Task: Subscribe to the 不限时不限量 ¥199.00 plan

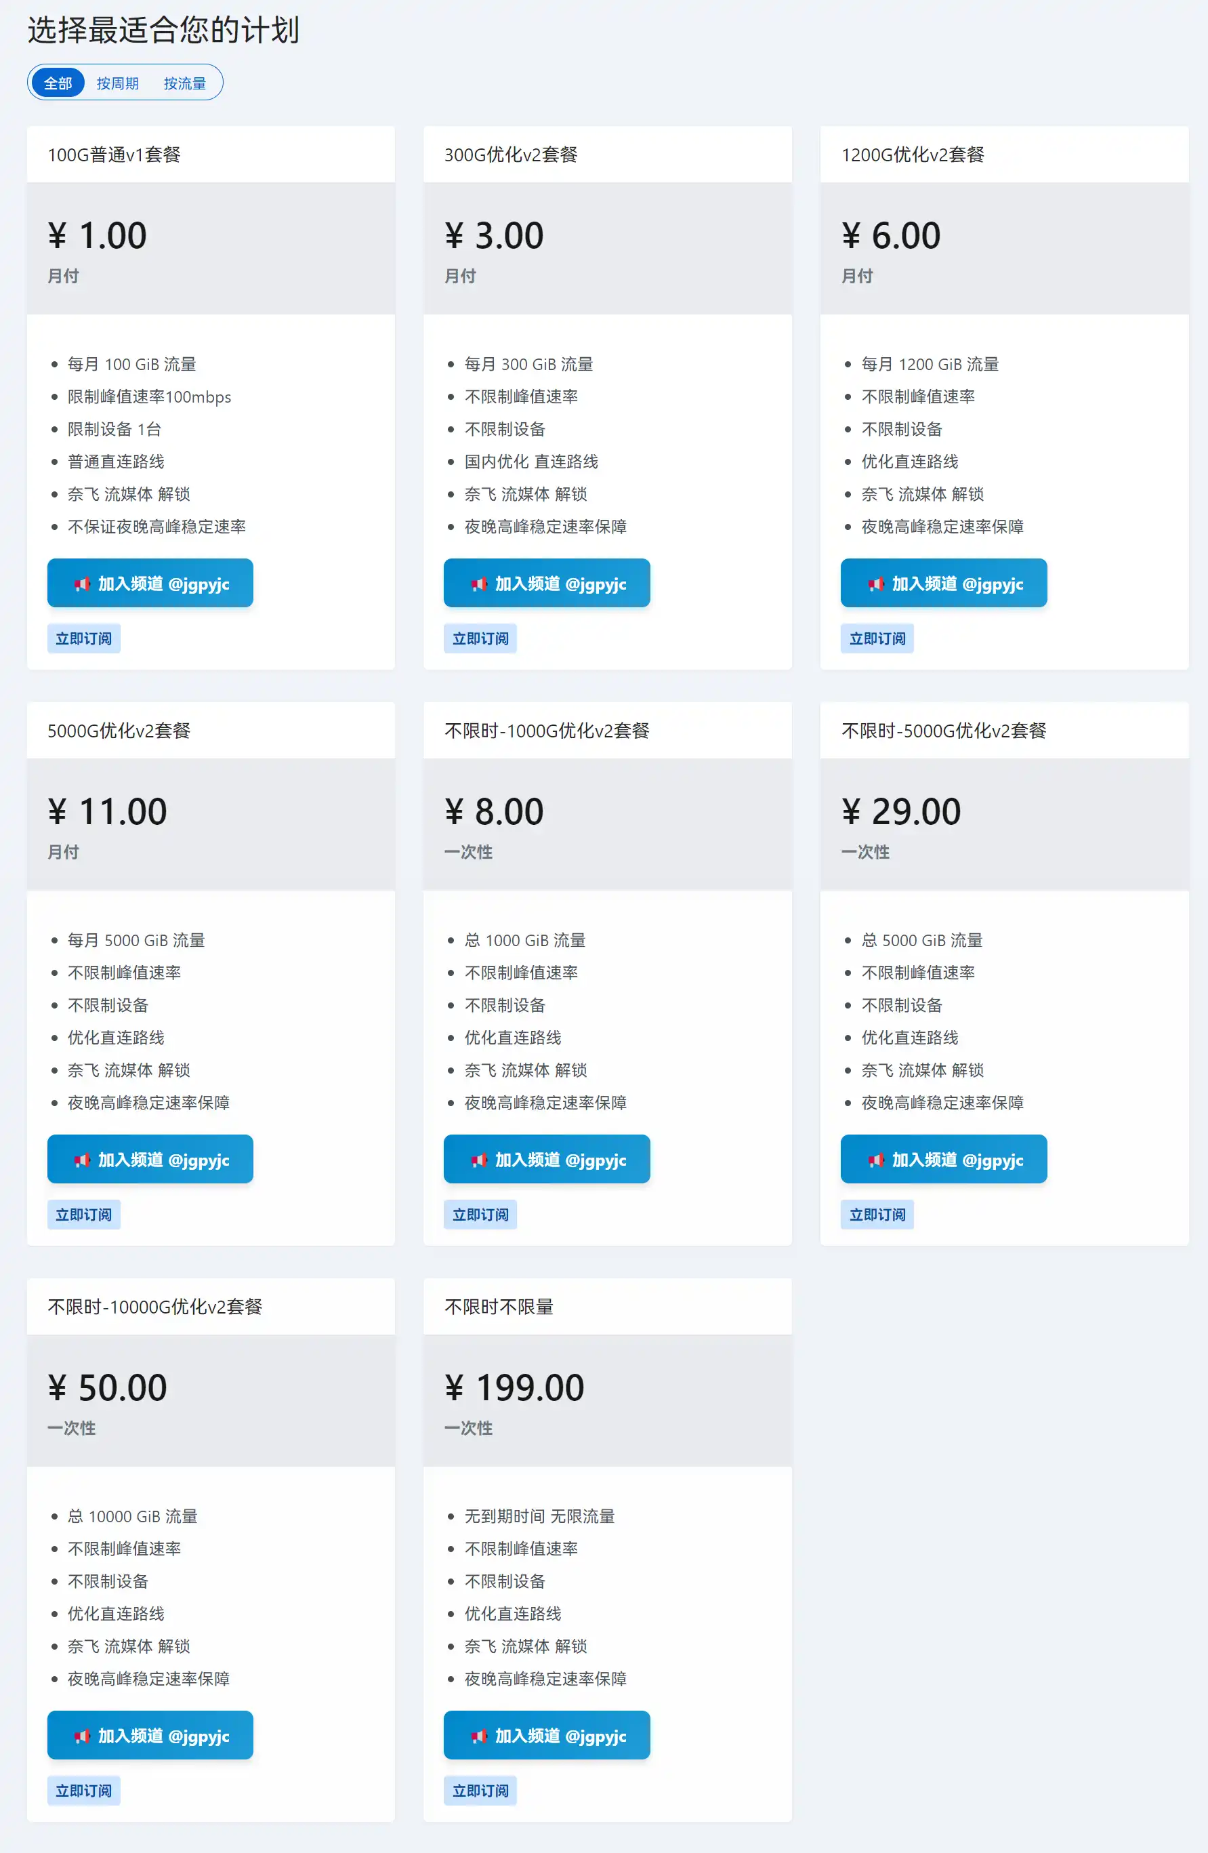Action: click(x=480, y=1791)
